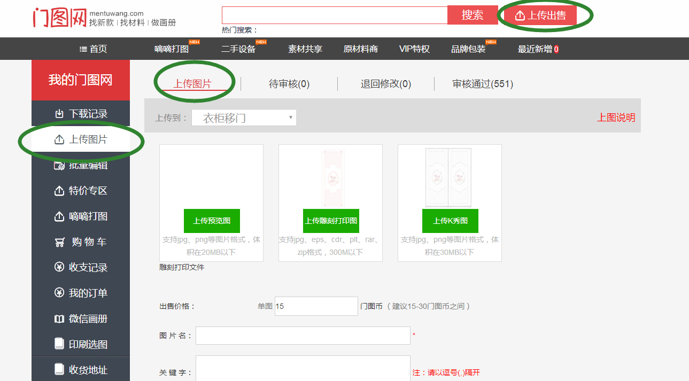Open the 上传到 category dropdown
Viewport: 689px width, 381px height.
point(244,118)
